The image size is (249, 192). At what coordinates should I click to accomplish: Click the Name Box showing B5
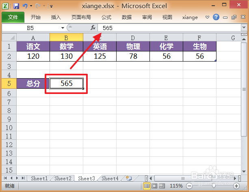30,28
